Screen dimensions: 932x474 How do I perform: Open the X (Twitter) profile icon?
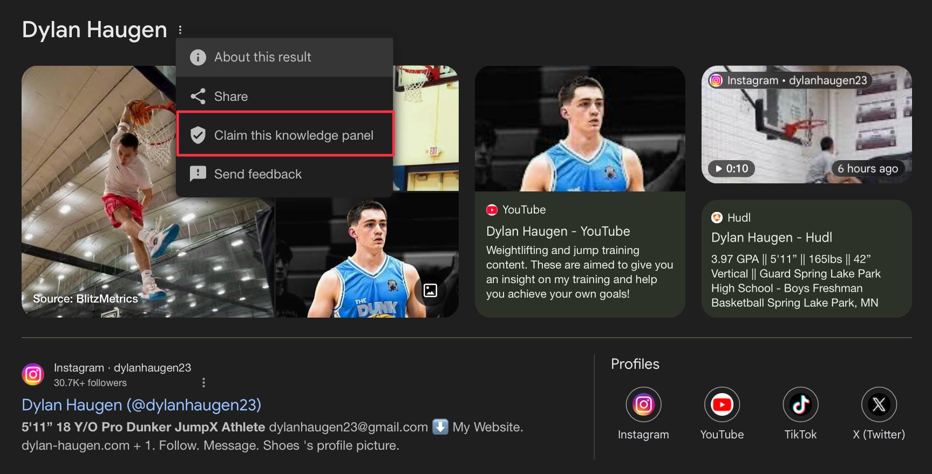[x=879, y=404]
